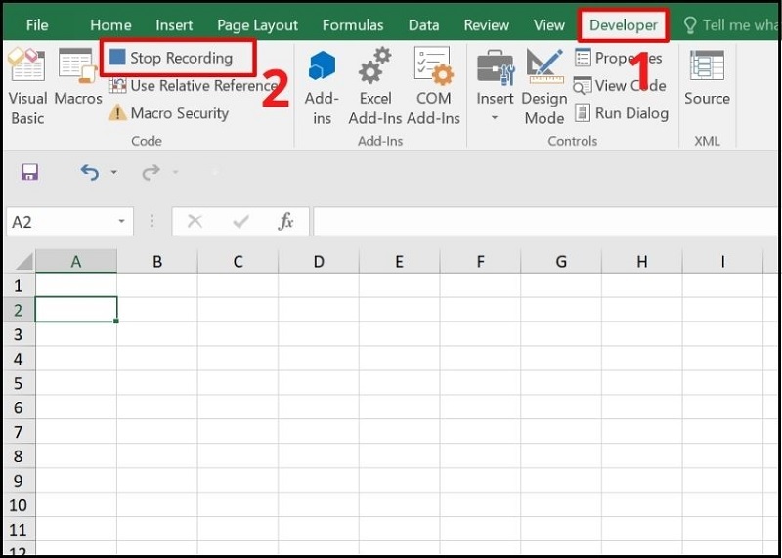
Task: Open the Page Layout tab
Action: 257,25
